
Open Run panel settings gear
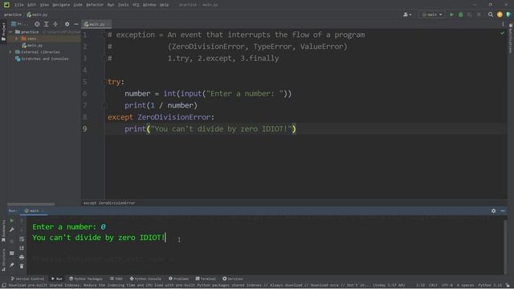click(493, 211)
